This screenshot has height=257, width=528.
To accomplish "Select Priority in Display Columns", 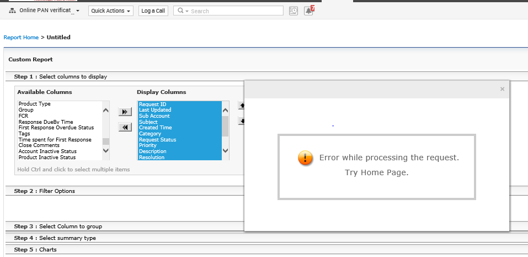I will click(x=180, y=145).
